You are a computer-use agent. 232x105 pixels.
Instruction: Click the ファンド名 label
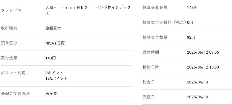[x=11, y=11]
